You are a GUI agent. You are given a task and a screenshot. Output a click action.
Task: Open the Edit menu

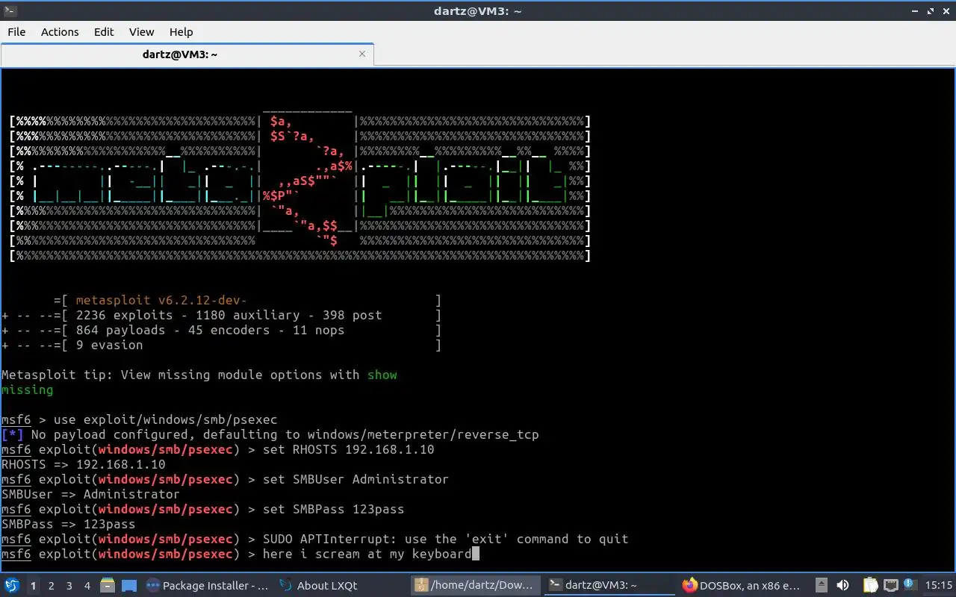pos(104,32)
